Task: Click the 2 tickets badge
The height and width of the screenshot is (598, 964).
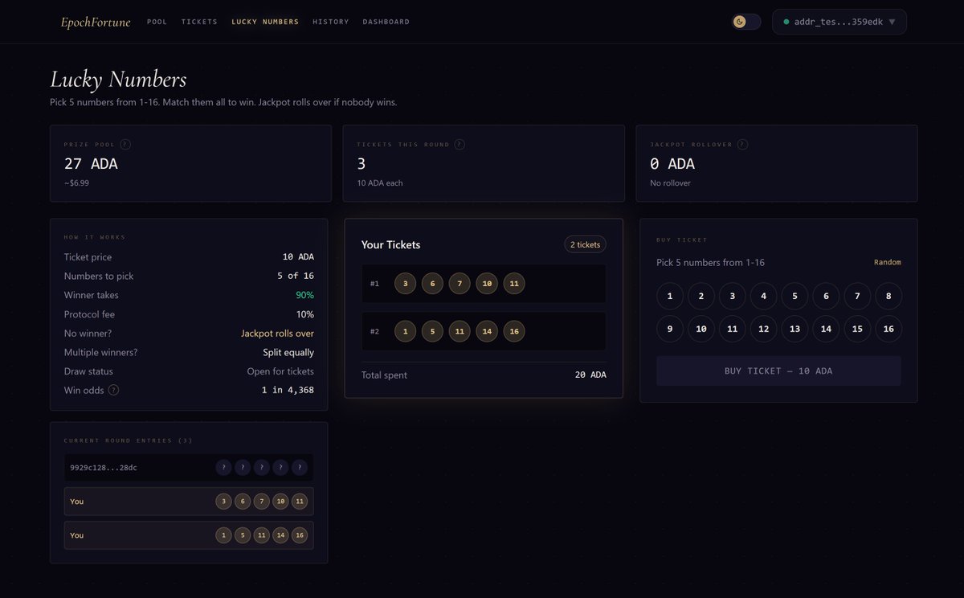Action: [586, 244]
